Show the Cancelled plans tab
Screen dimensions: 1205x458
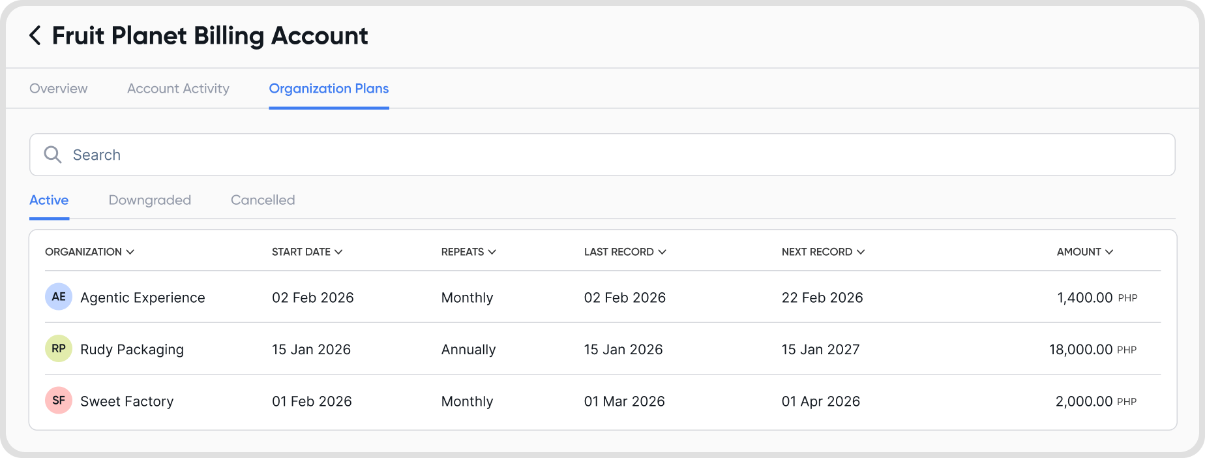tap(263, 200)
